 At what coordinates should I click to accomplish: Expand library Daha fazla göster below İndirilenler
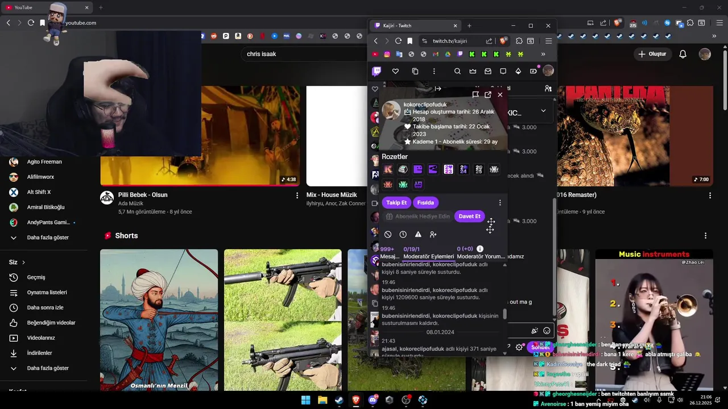[x=48, y=368]
